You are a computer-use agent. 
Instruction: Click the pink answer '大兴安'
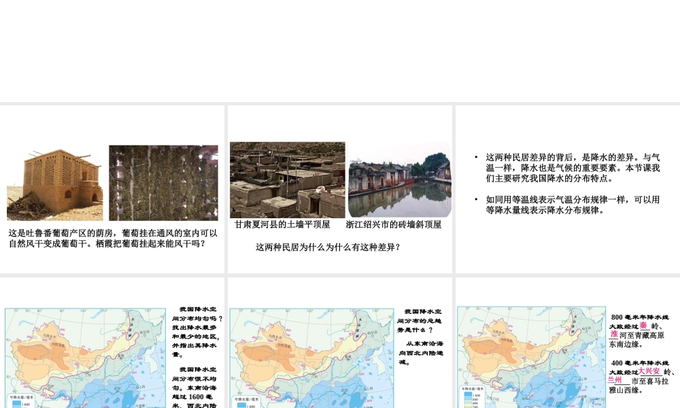(649, 371)
